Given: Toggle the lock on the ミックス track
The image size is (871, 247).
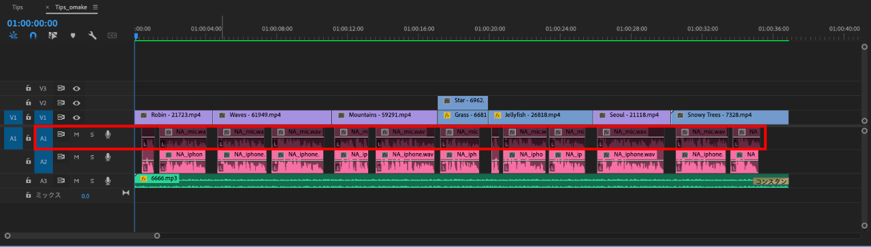Looking at the screenshot, I should coord(29,195).
